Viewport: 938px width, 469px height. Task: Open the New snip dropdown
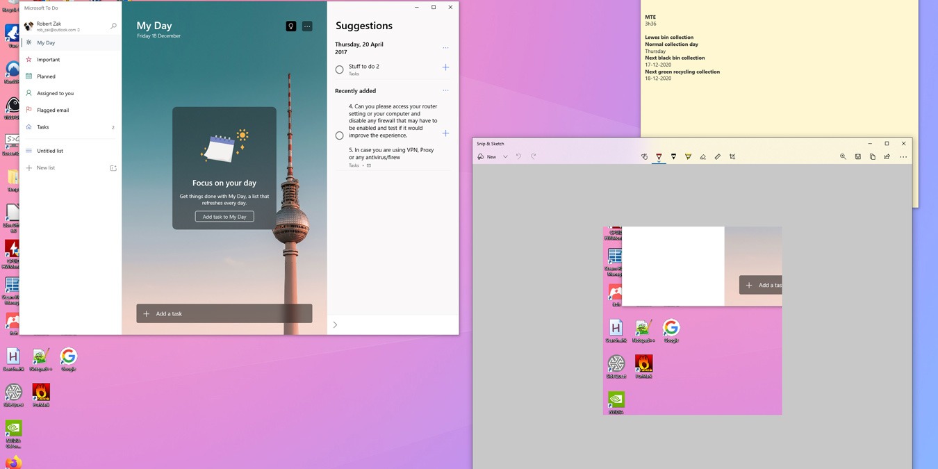(x=505, y=156)
